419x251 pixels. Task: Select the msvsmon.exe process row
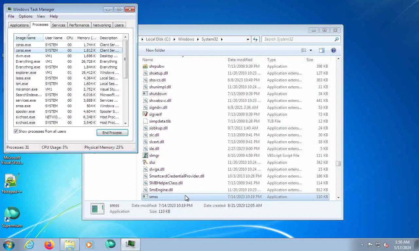coord(68,89)
